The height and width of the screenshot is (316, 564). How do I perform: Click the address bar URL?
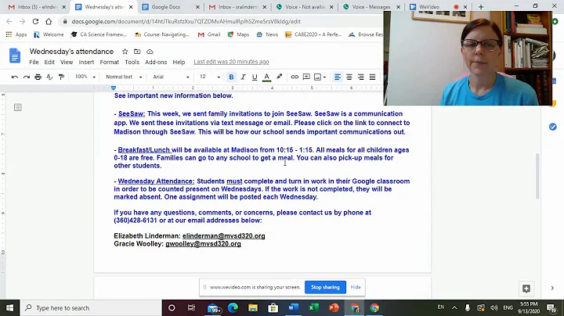click(x=186, y=22)
